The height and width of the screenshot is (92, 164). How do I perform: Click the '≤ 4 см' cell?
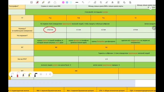point(136,30)
